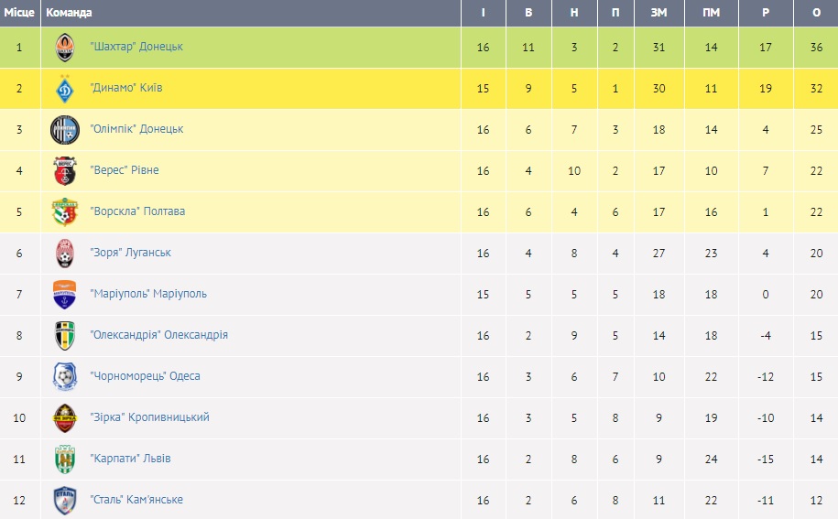
Task: Click the Mariupol club emblem
Action: [65, 295]
